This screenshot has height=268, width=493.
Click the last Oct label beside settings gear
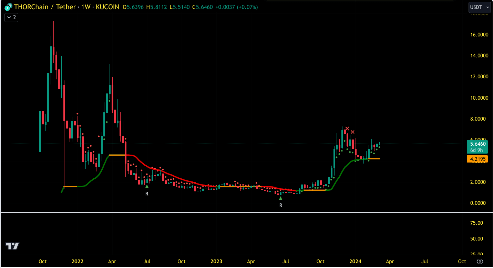click(x=462, y=261)
